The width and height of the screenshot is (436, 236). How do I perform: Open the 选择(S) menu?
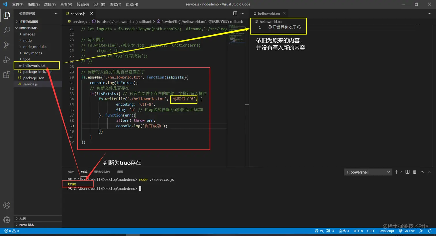click(x=50, y=4)
